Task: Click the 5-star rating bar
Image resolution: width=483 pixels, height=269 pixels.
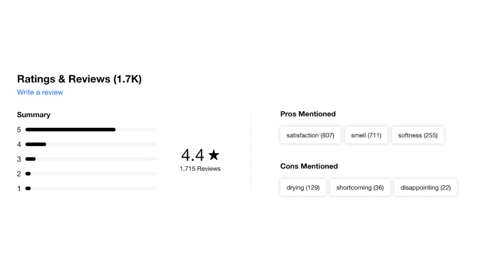Action: click(x=91, y=130)
